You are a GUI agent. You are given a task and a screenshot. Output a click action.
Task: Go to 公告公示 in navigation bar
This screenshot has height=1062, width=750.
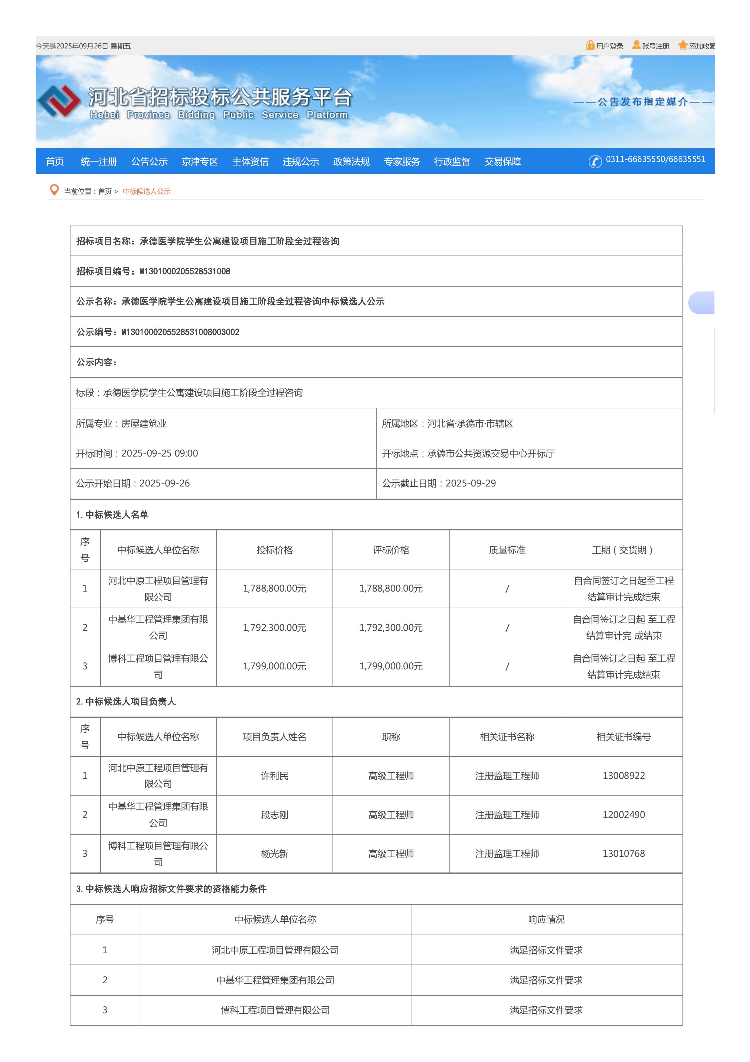pos(149,161)
